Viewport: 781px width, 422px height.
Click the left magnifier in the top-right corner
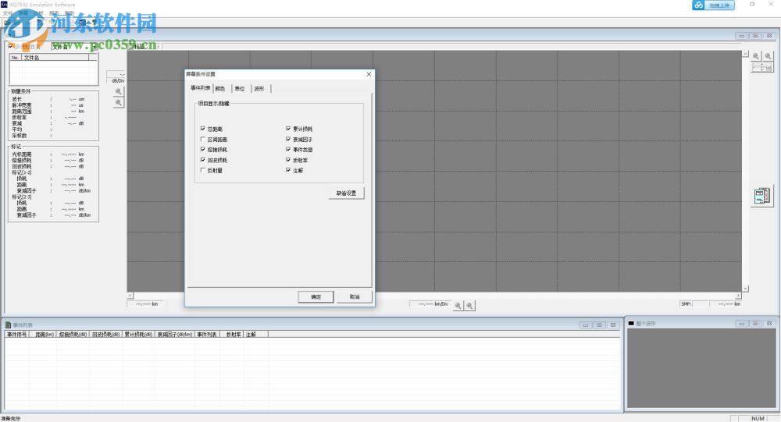point(756,56)
